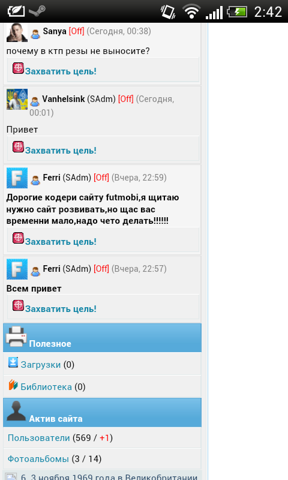Tap the red target icon under 'Всем привет'
This screenshot has width=288, height=480.
coord(18,305)
